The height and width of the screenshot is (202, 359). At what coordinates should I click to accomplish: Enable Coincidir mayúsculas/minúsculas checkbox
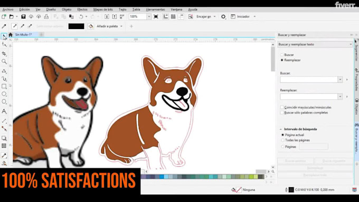tap(282, 107)
